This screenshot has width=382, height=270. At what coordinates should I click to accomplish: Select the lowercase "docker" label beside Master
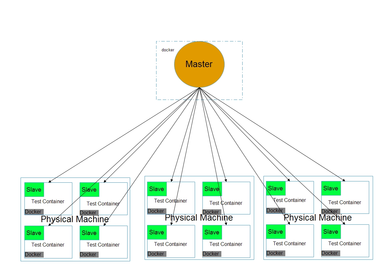click(x=168, y=50)
